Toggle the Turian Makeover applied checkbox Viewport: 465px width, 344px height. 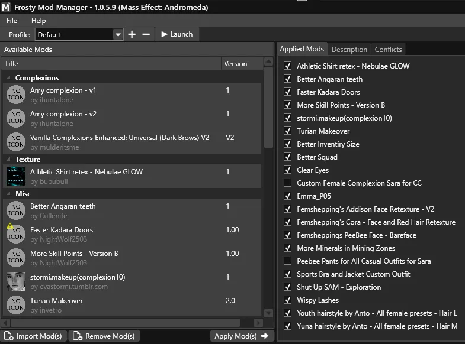click(x=287, y=131)
